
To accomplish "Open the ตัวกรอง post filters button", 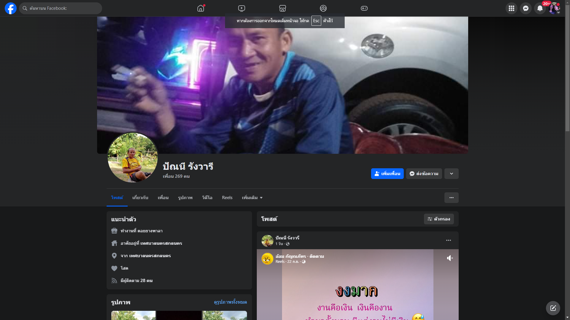I will point(438,219).
